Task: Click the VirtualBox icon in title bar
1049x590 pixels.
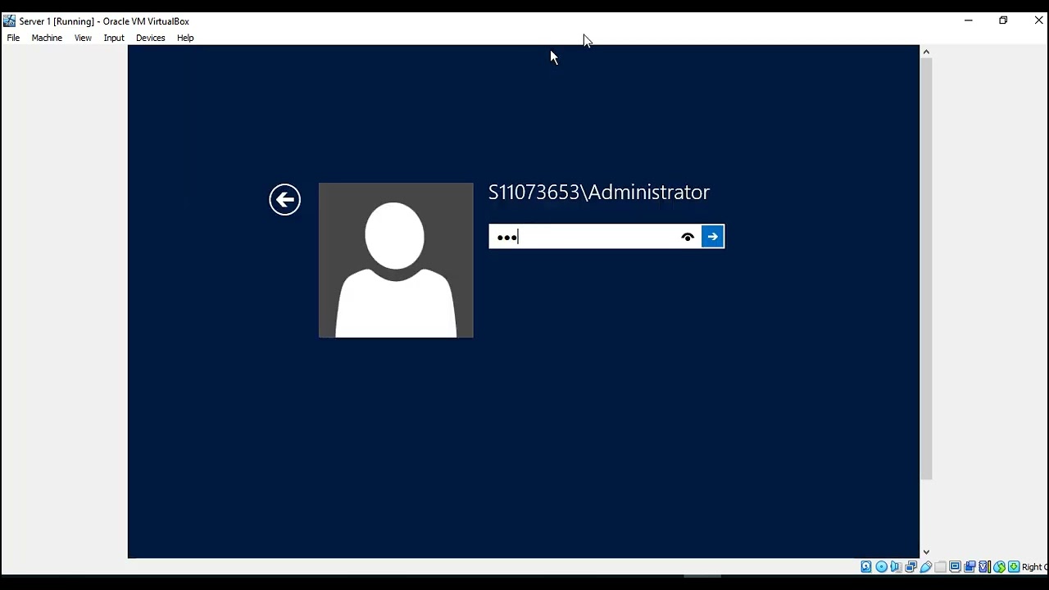Action: [9, 20]
